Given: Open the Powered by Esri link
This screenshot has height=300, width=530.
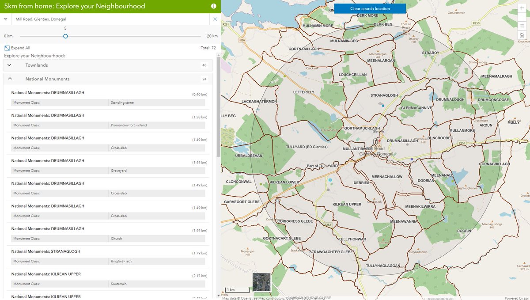Looking at the screenshot, I should click(x=517, y=298).
